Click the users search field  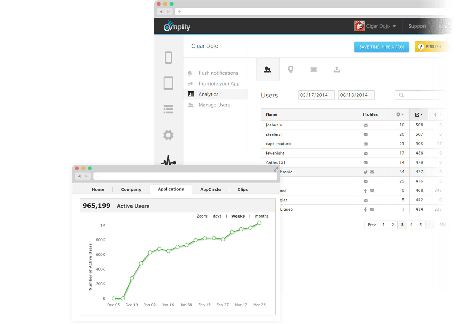(420, 95)
